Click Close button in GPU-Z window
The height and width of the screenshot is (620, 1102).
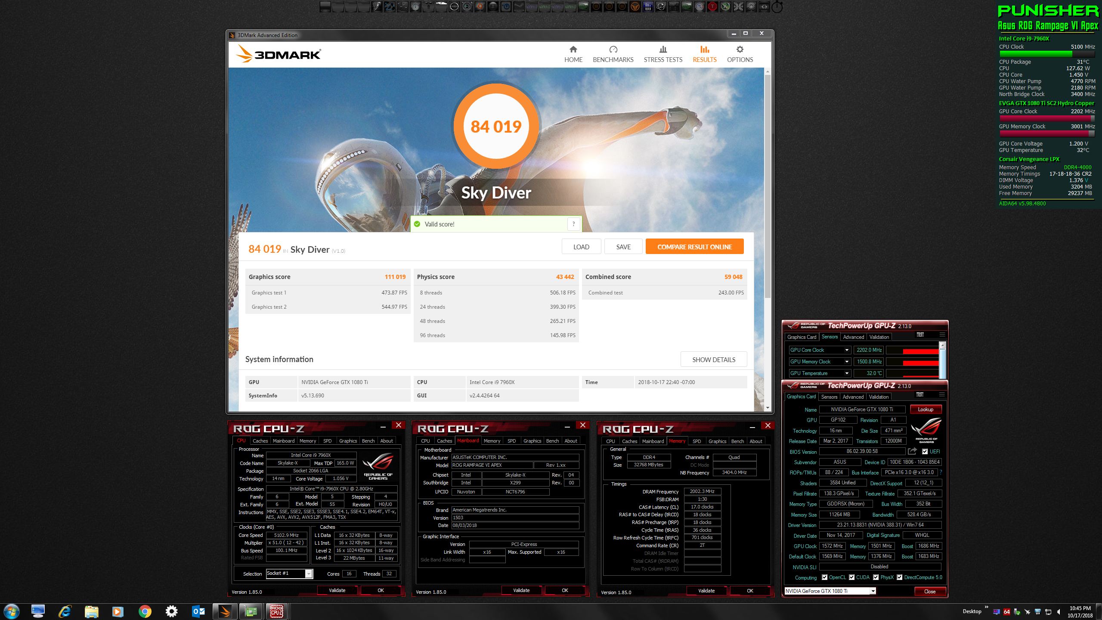tap(930, 591)
